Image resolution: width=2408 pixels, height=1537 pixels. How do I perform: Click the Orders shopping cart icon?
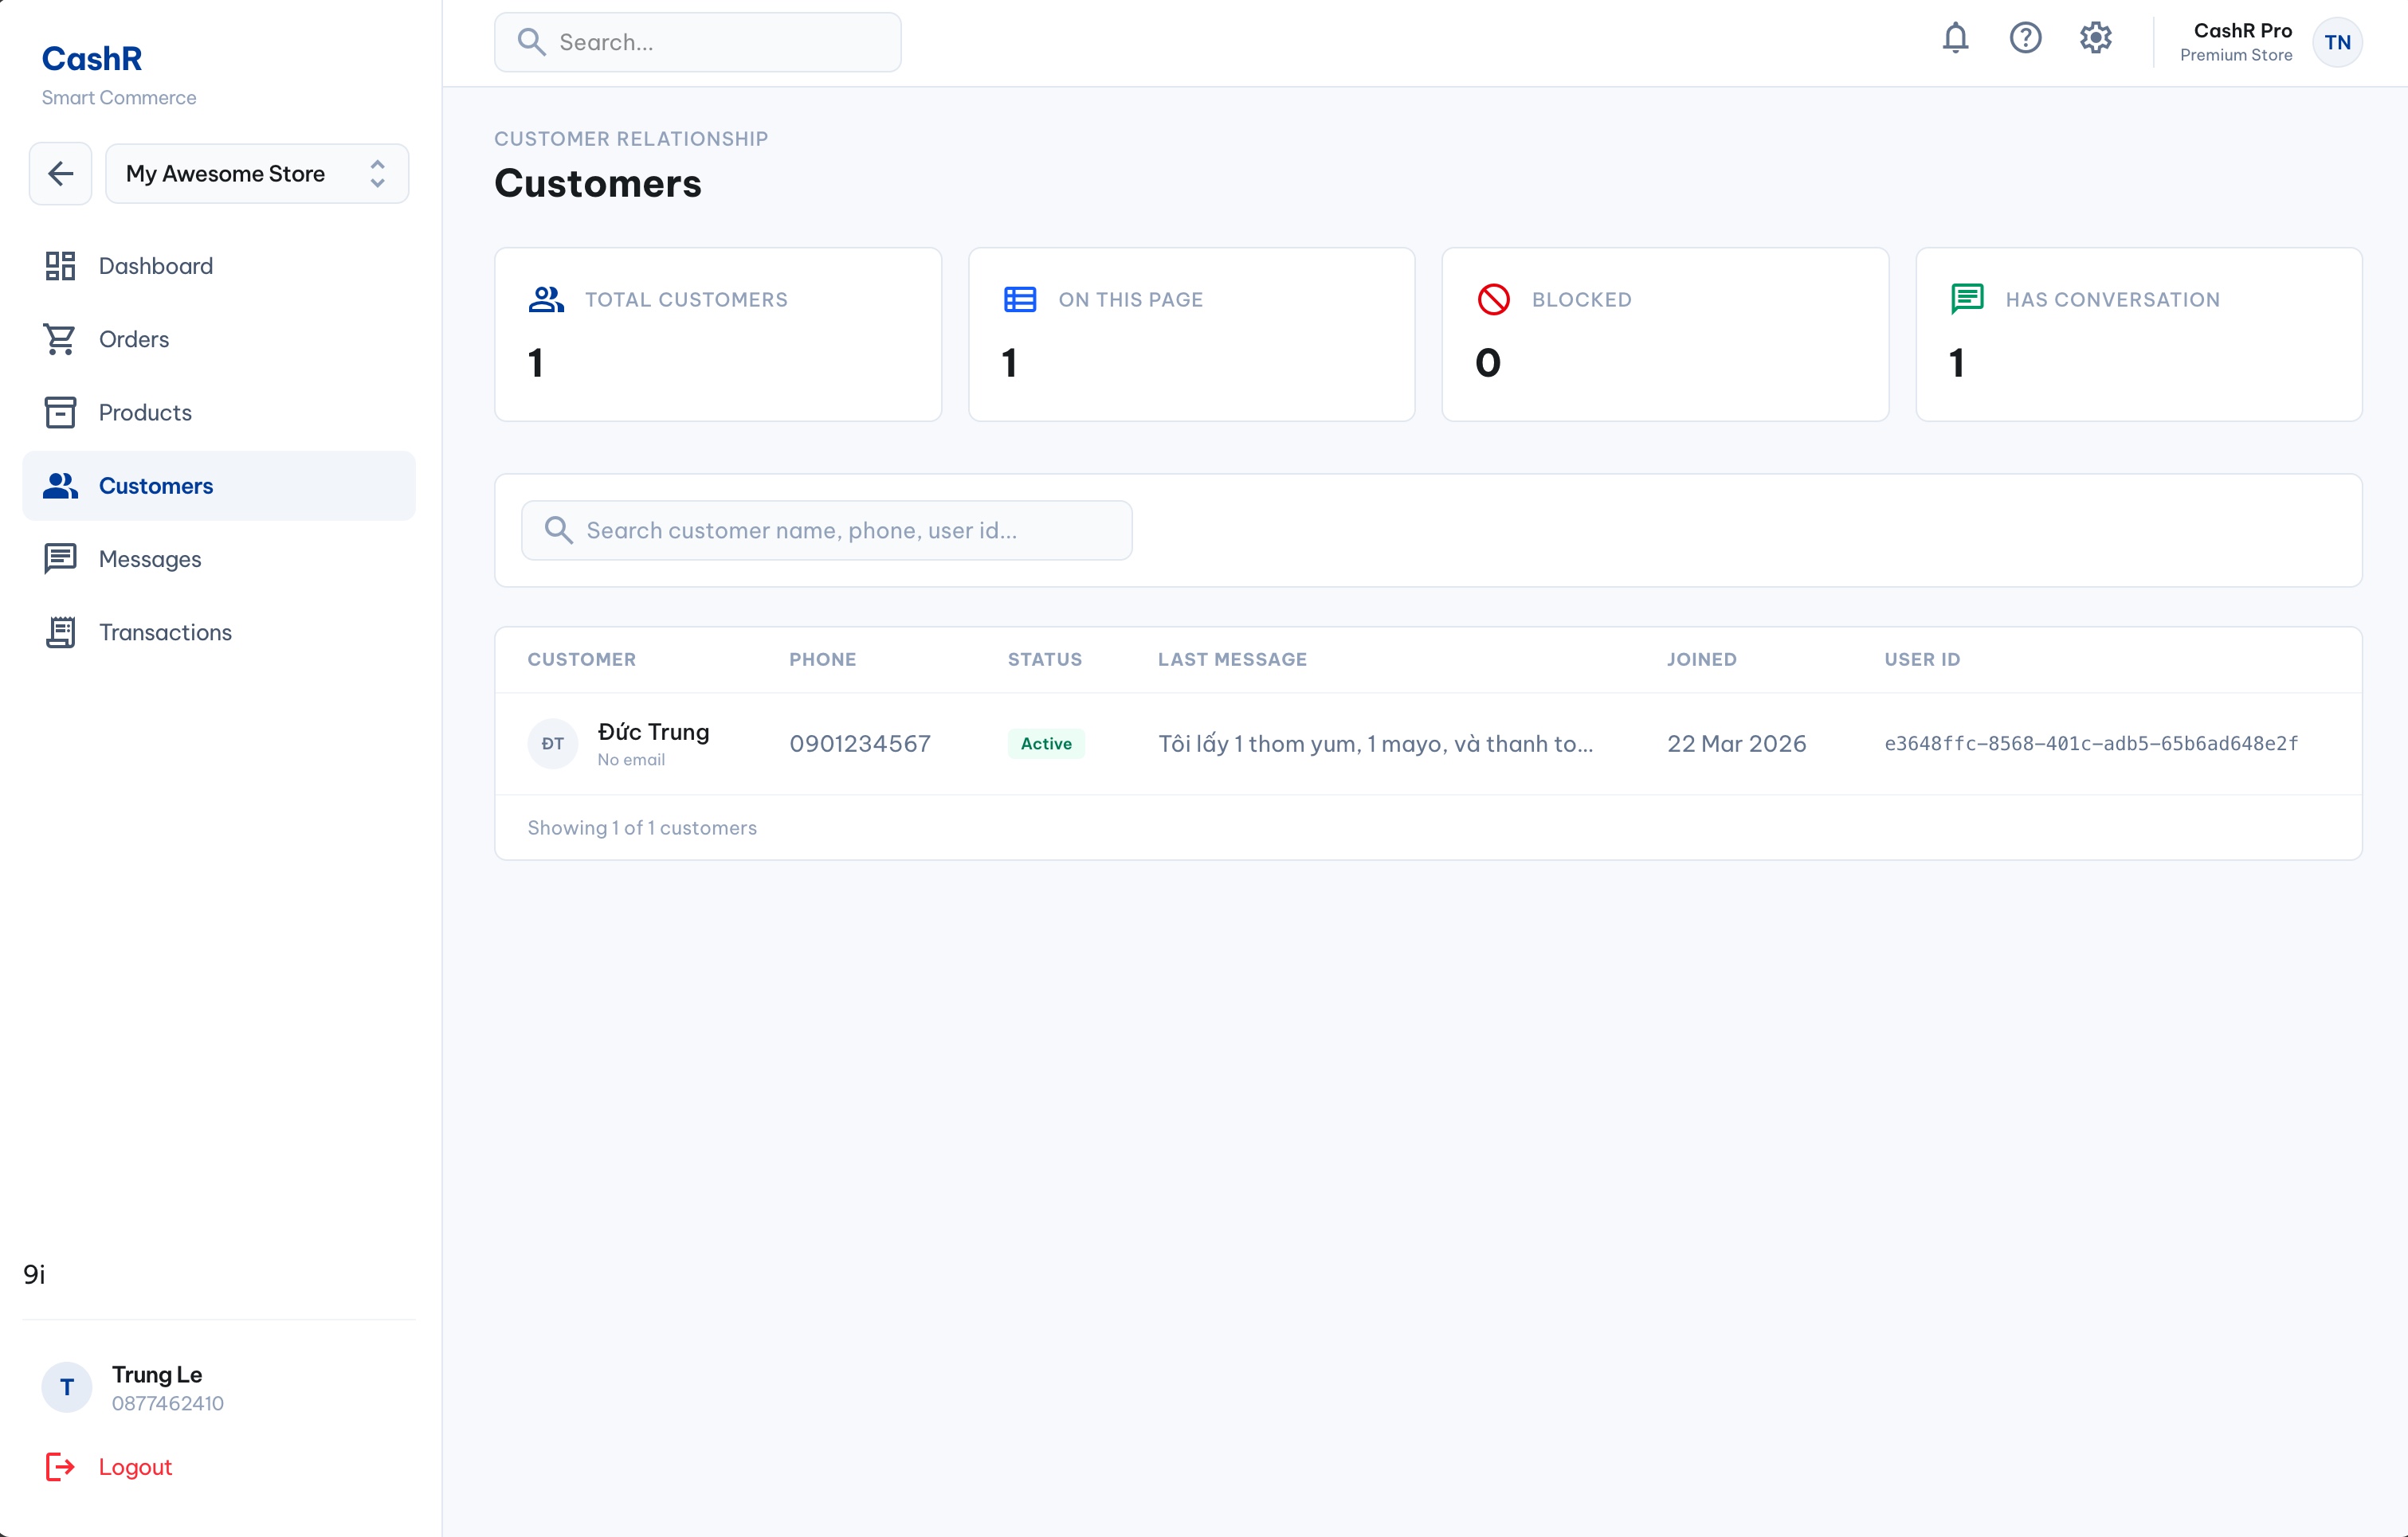point(60,338)
